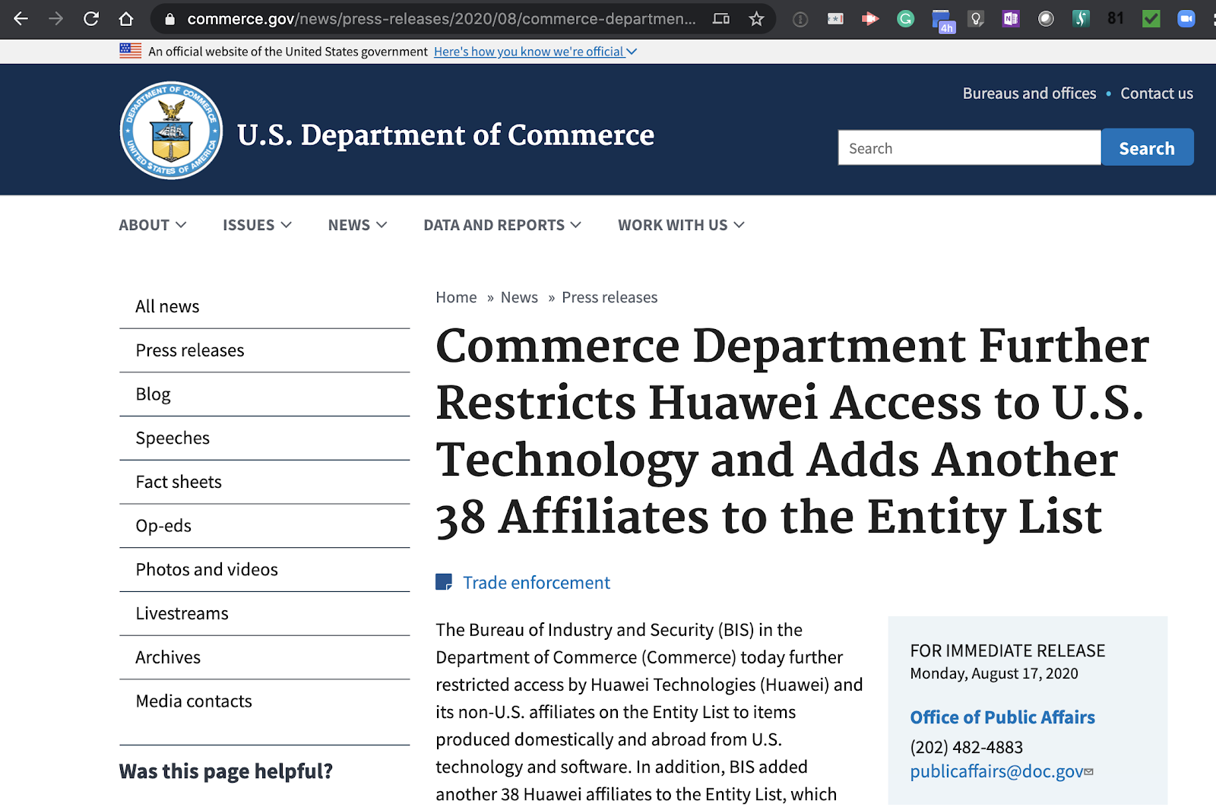Open Archives in the sidebar
The height and width of the screenshot is (807, 1216).
264,657
